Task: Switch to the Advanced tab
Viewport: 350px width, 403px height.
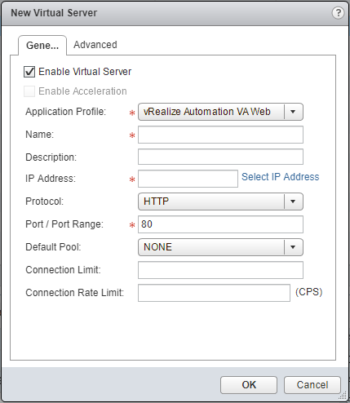Action: click(95, 45)
